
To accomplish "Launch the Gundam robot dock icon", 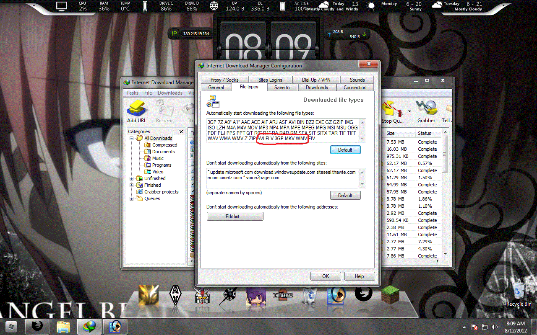I will click(x=202, y=296).
